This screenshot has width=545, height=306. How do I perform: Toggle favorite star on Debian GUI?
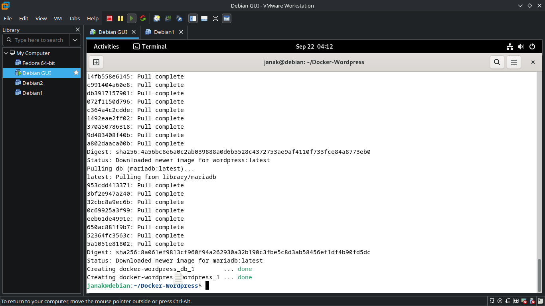click(x=76, y=73)
